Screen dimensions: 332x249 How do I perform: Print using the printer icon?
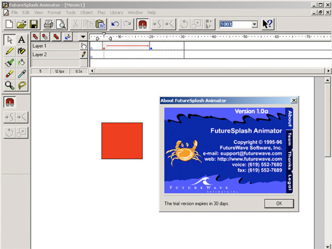[48, 24]
